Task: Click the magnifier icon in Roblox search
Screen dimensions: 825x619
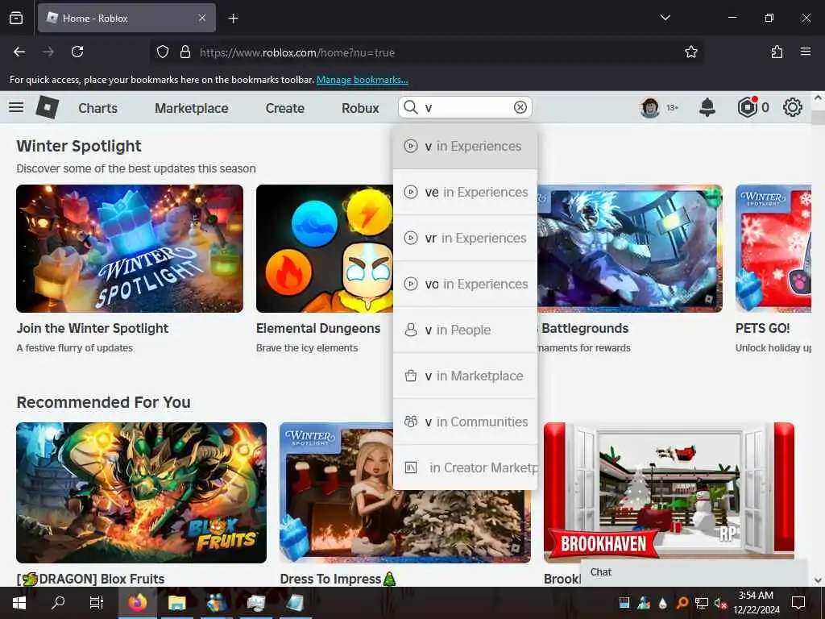Action: click(410, 107)
